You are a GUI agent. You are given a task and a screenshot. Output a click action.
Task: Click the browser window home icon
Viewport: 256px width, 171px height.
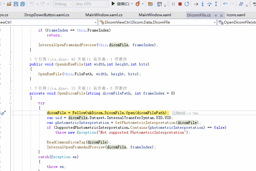coord(159,4)
